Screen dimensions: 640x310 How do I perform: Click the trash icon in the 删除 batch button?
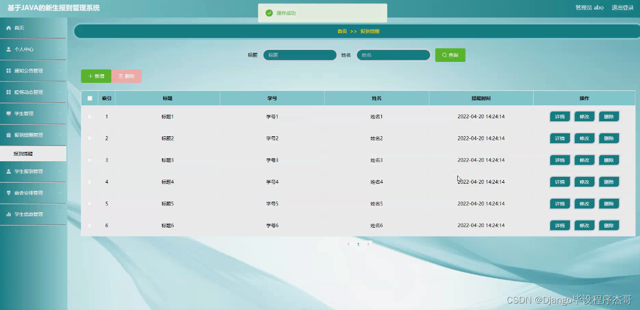(121, 76)
